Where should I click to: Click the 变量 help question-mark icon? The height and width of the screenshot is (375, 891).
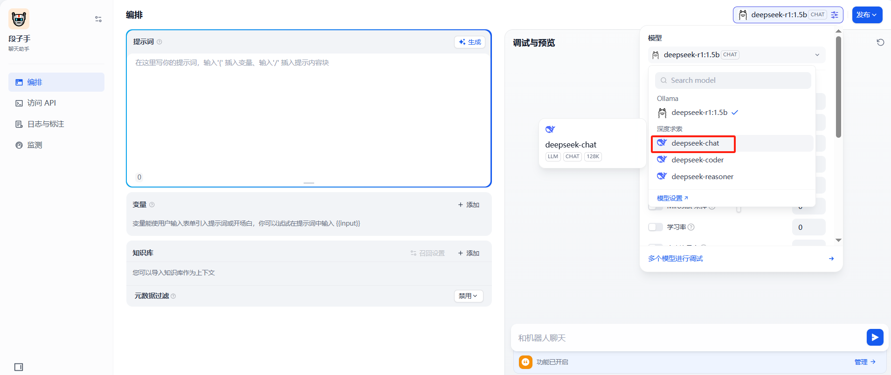(x=152, y=205)
